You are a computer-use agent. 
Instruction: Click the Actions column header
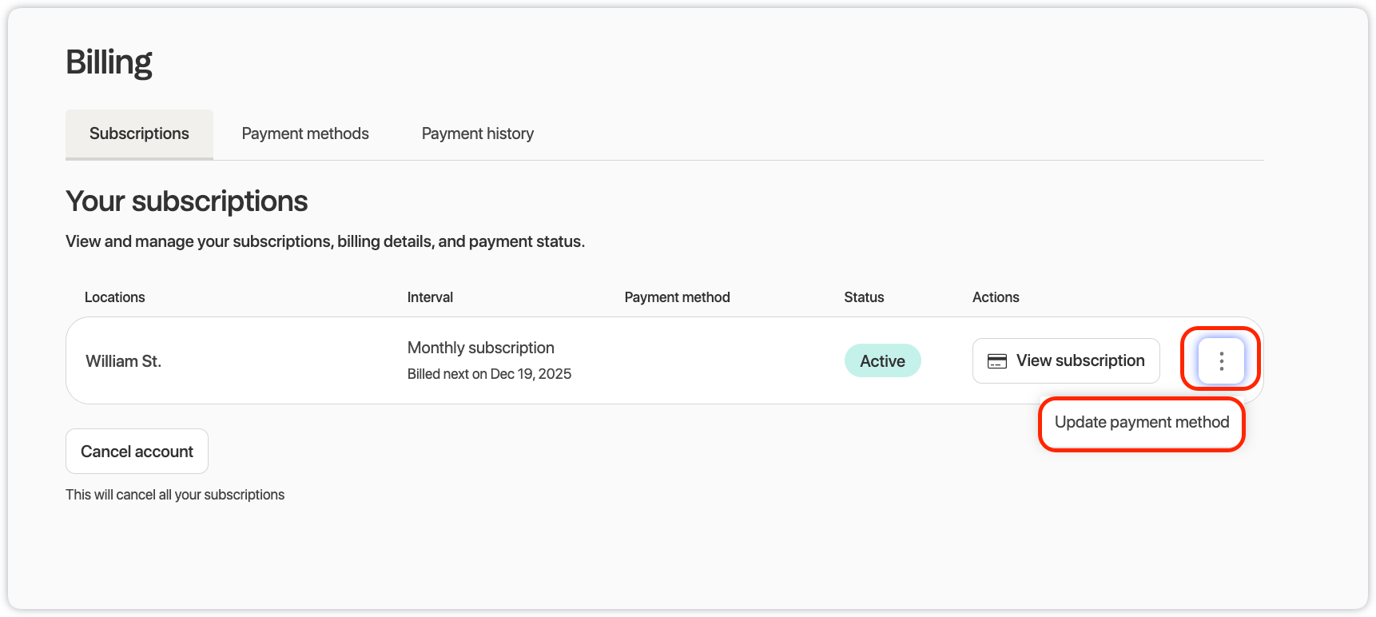tap(995, 297)
